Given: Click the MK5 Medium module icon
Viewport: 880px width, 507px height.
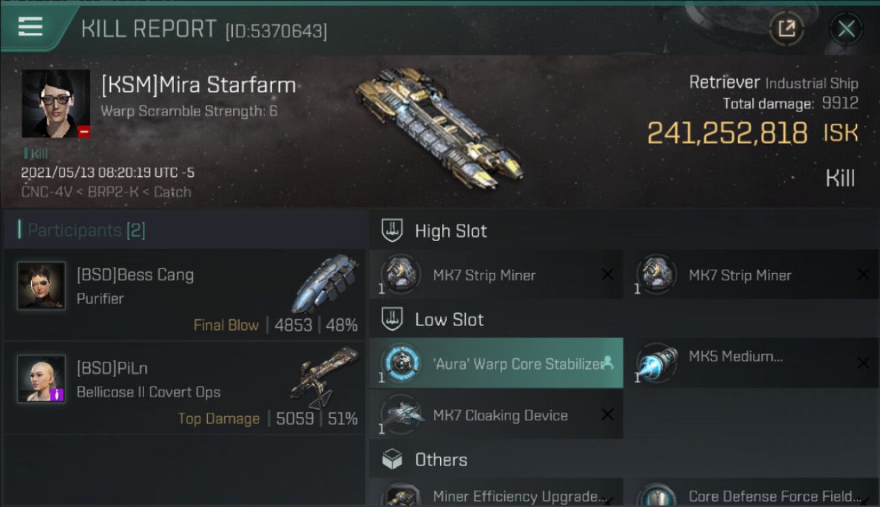Looking at the screenshot, I should pos(657,364).
